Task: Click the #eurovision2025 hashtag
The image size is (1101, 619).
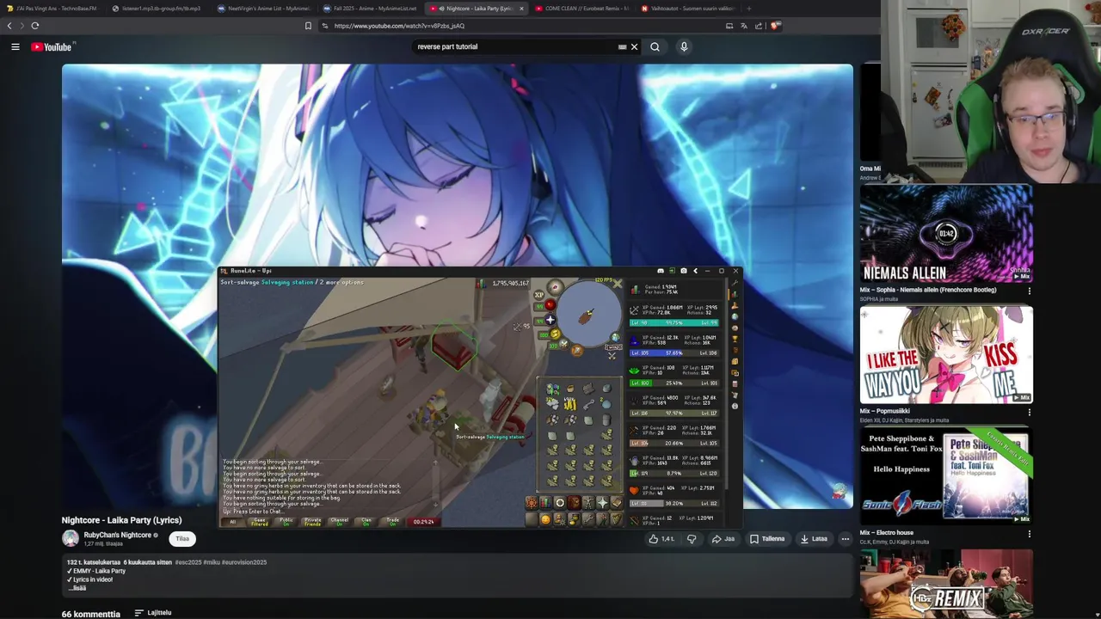Action: 243,562
